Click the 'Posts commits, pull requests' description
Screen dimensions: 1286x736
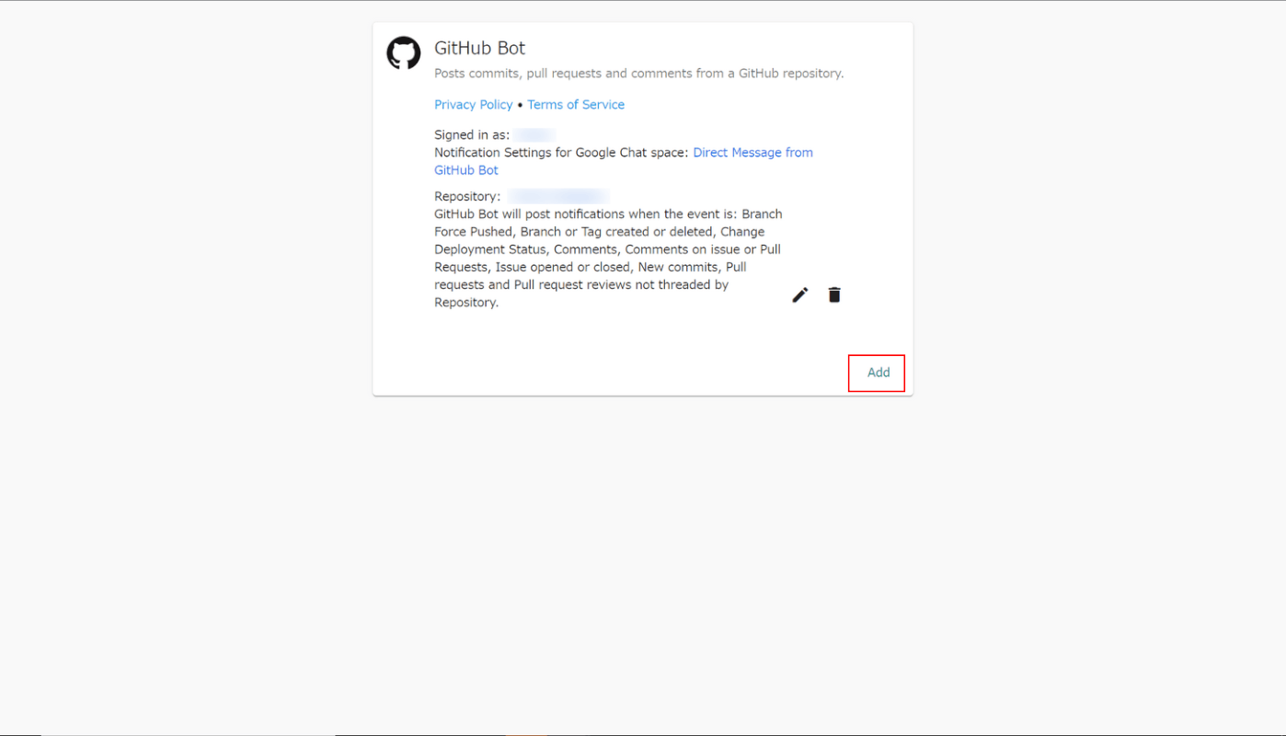638,74
